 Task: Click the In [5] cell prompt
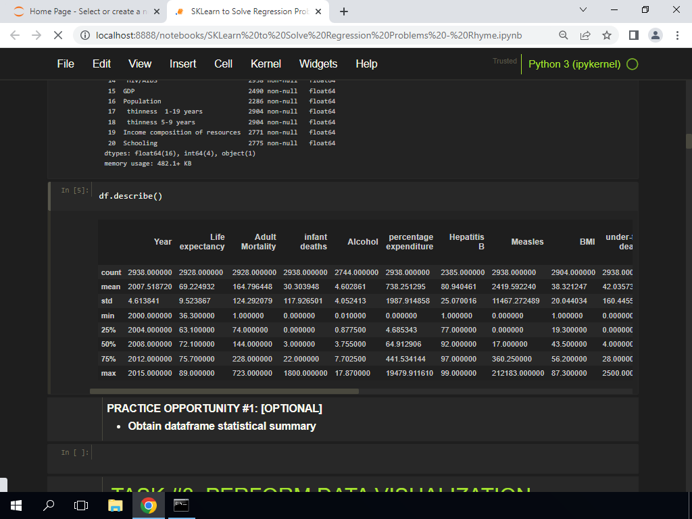click(x=75, y=190)
